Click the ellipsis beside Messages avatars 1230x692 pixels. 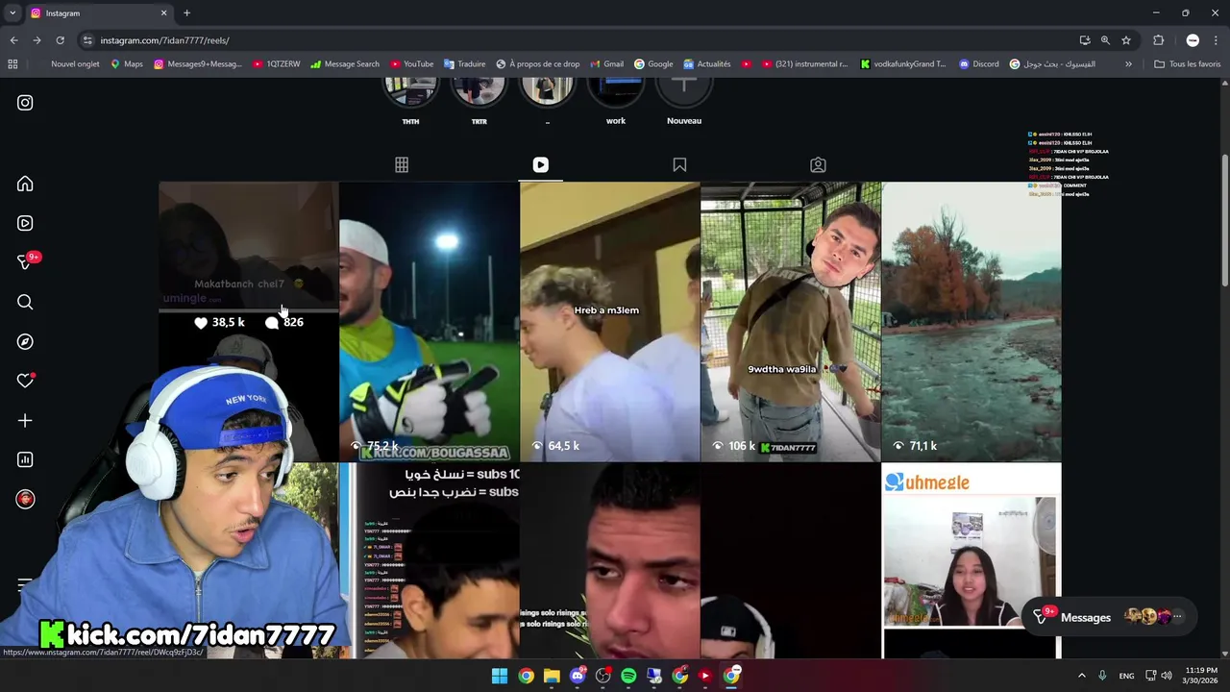point(1177,617)
